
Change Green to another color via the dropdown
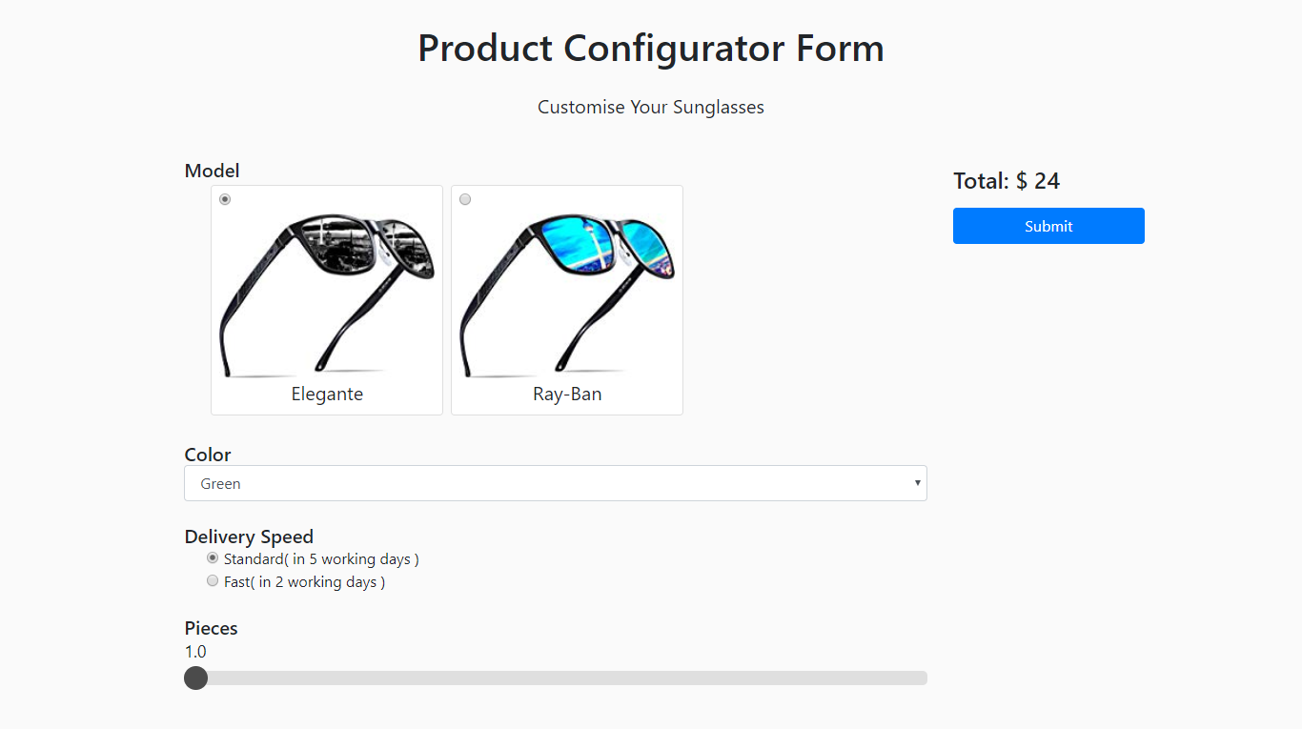[x=556, y=483]
